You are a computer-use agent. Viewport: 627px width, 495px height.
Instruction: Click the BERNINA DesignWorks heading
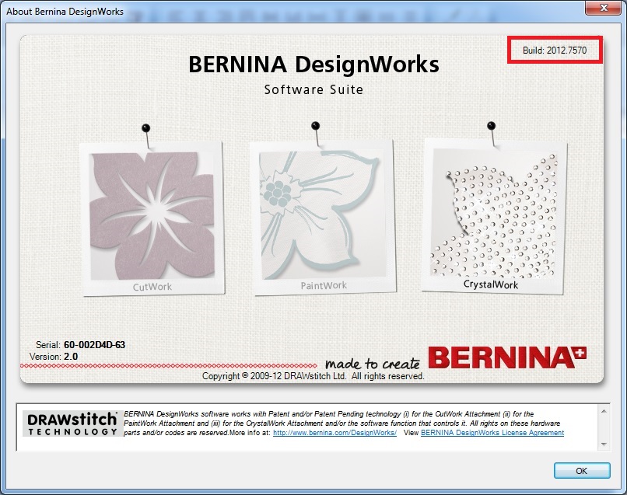point(313,64)
